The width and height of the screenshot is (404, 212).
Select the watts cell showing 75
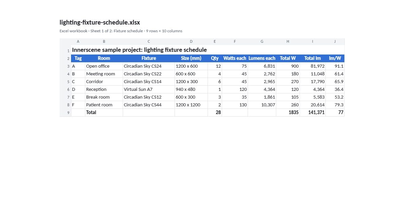(235, 66)
